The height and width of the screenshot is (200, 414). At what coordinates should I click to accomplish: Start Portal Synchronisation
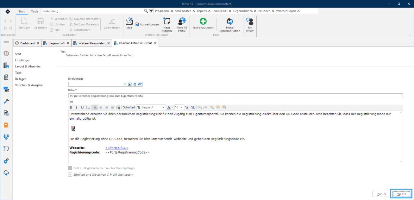(230, 25)
